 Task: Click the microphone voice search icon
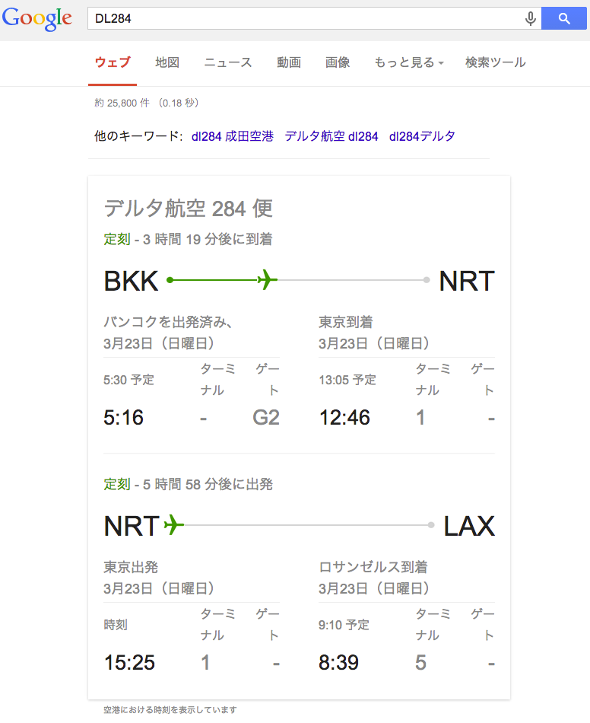[x=531, y=18]
